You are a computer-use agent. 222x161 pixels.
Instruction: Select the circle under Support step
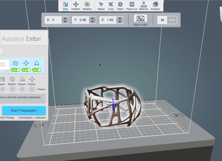(x=22, y=89)
